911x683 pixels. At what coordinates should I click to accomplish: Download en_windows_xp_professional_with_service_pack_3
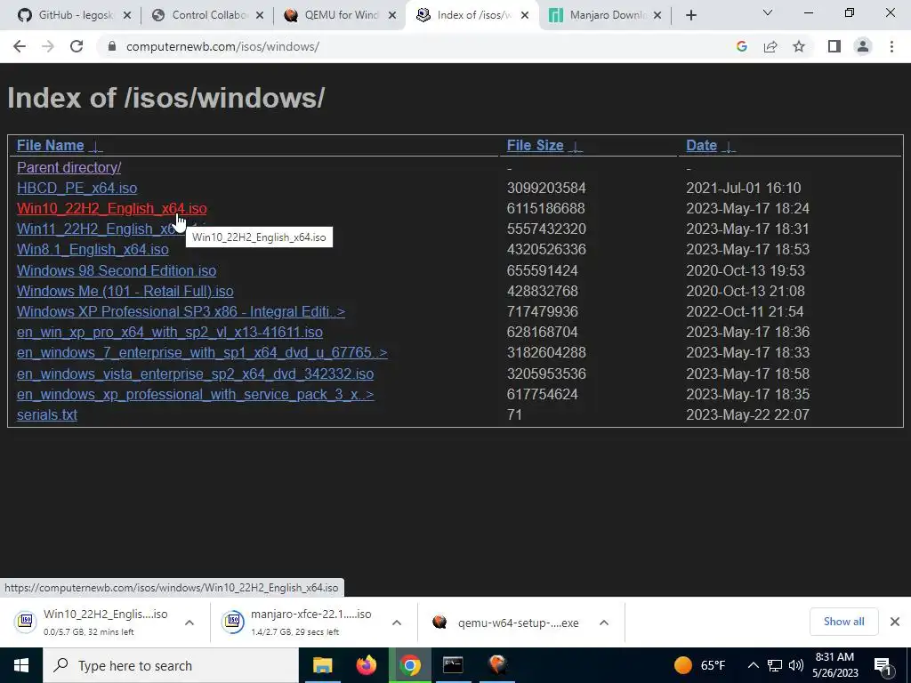(x=195, y=394)
